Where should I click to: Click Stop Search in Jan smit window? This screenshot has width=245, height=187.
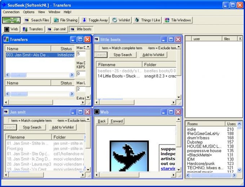pyautogui.click(x=32, y=127)
